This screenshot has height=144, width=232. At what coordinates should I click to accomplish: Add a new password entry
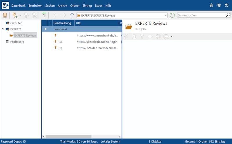point(15,15)
